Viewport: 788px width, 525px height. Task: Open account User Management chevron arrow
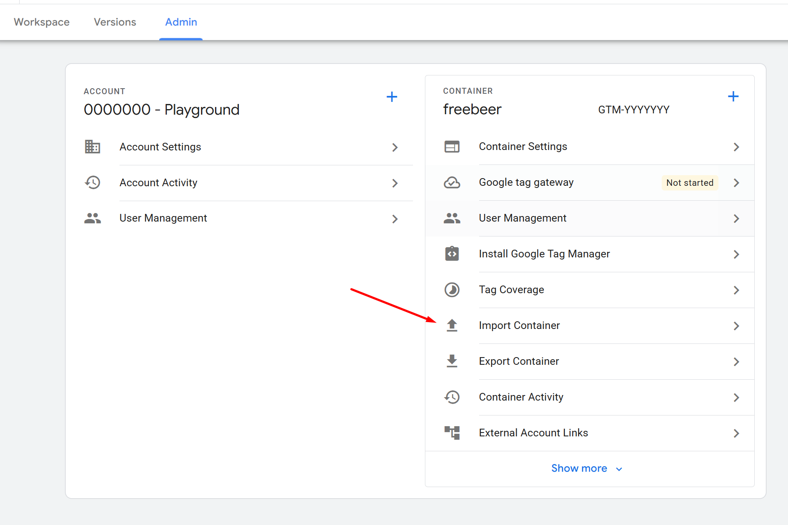[x=395, y=219]
